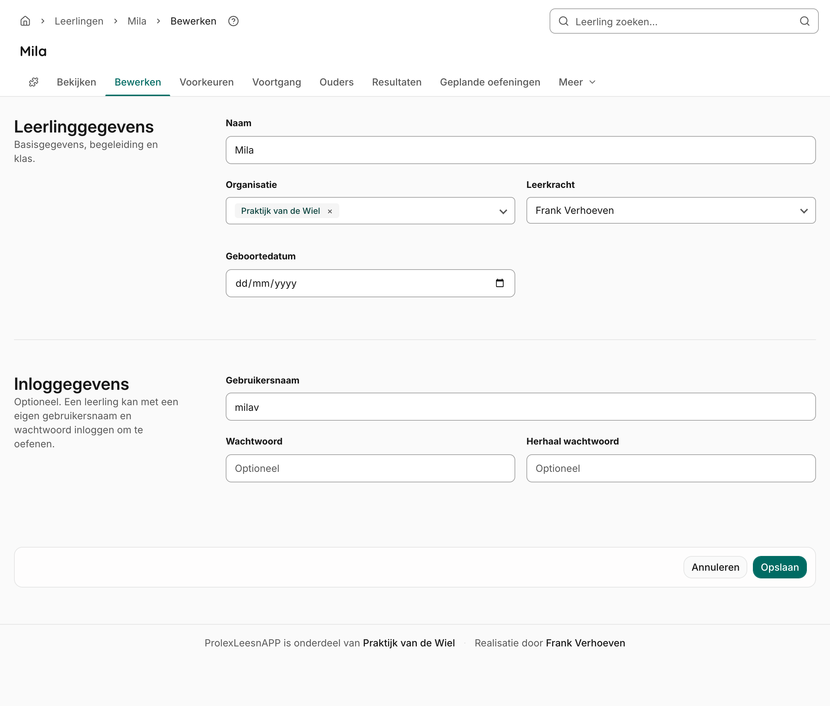This screenshot has width=830, height=706.
Task: Open the Voortgang tab
Action: coord(277,82)
